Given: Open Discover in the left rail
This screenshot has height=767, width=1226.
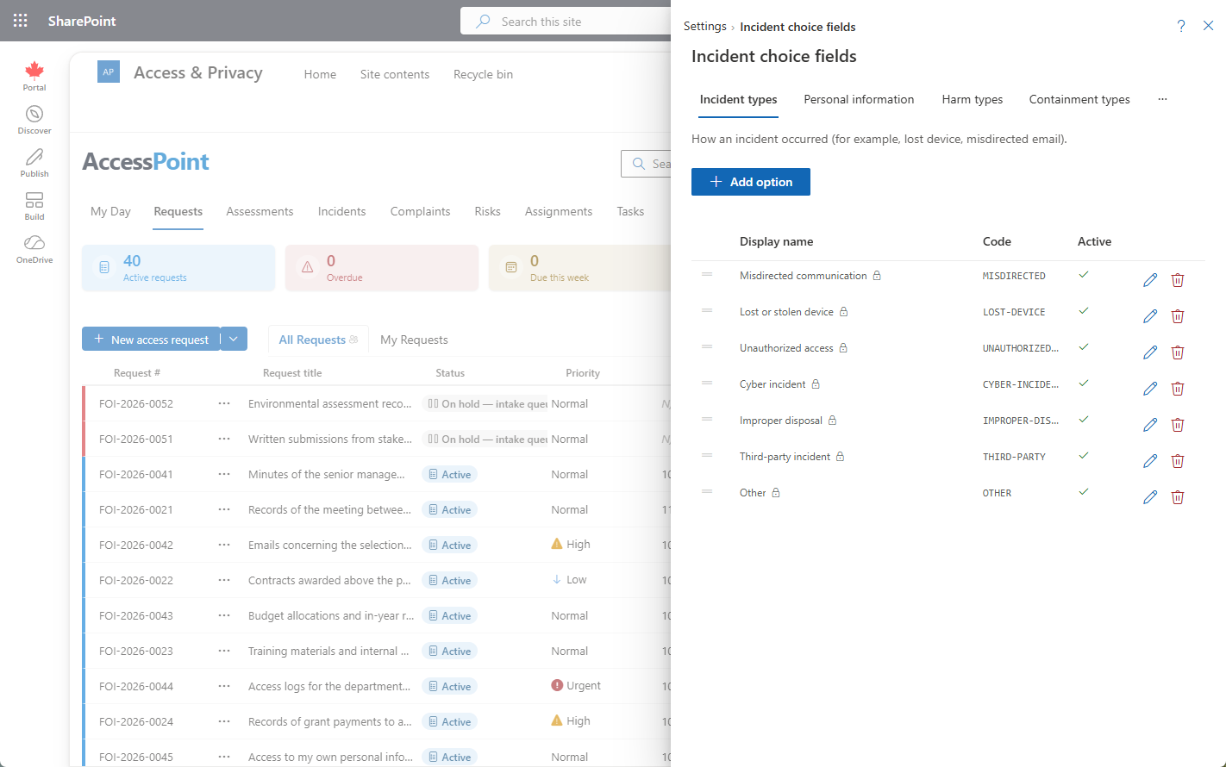Looking at the screenshot, I should tap(34, 120).
